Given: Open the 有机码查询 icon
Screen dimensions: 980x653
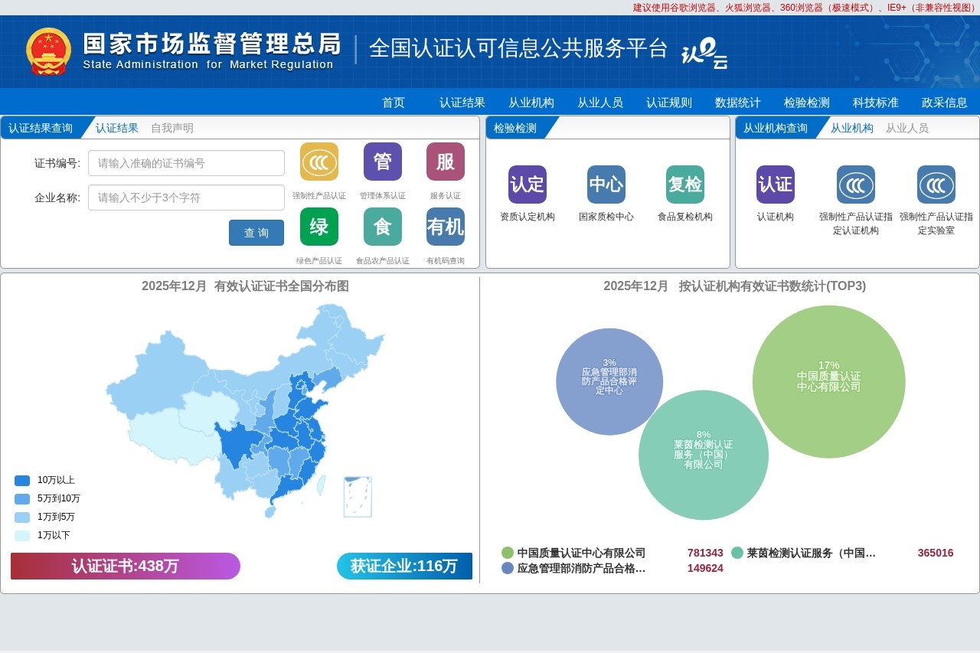Looking at the screenshot, I should coord(445,227).
